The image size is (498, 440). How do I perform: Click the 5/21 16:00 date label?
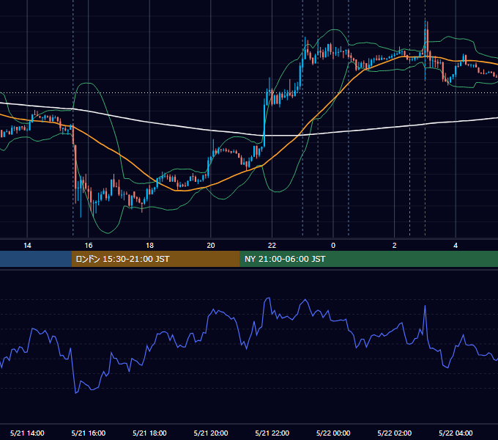[x=89, y=433]
